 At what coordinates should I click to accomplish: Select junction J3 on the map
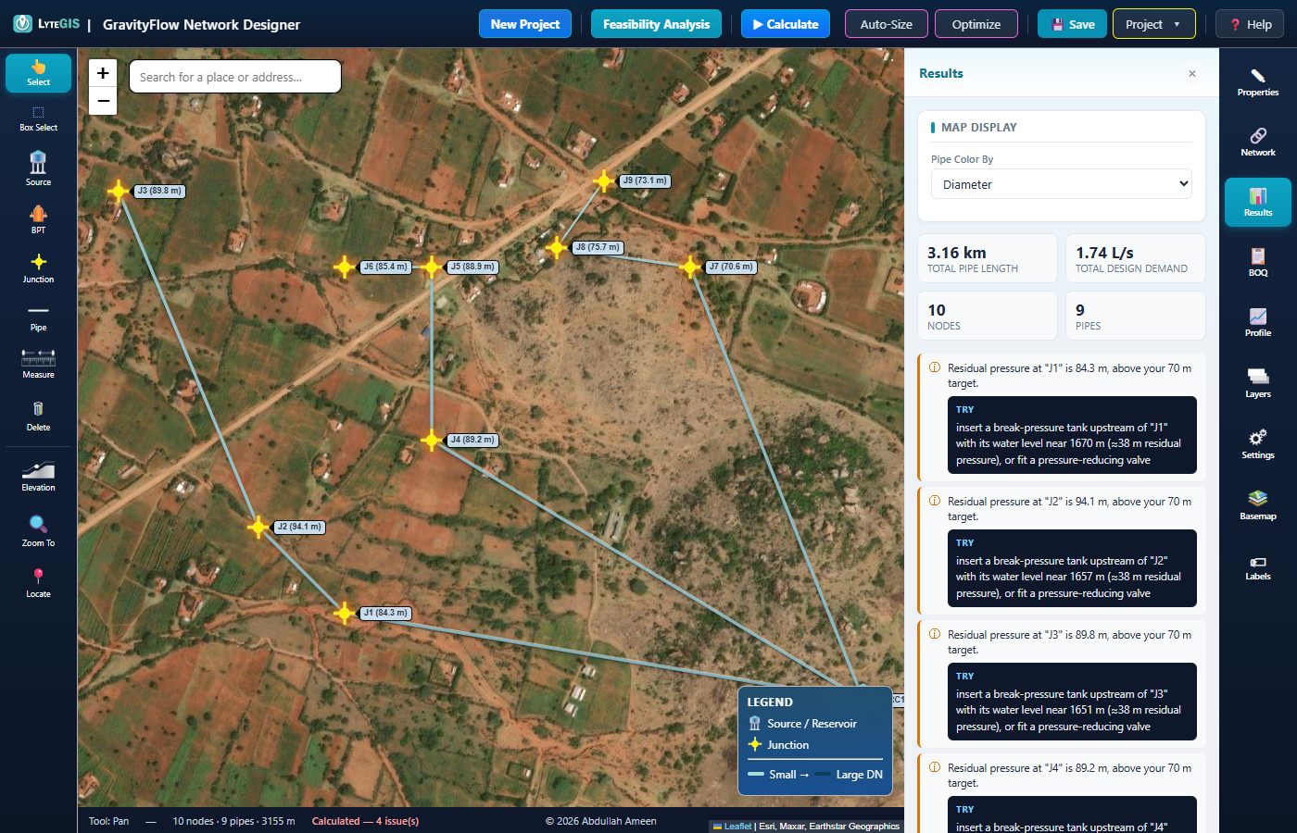coord(119,192)
